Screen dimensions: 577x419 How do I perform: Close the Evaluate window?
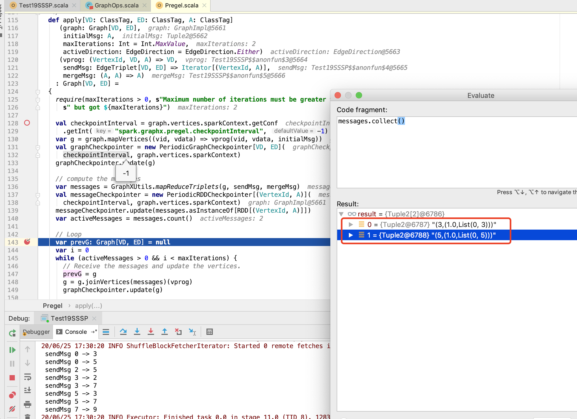(338, 95)
